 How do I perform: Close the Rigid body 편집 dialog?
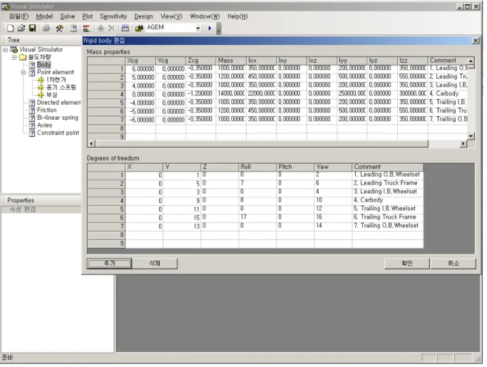point(476,41)
